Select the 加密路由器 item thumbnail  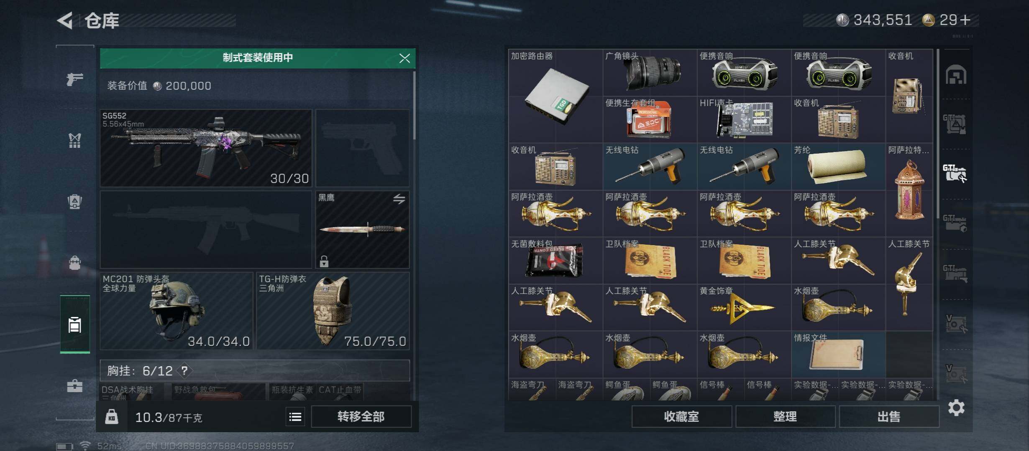tap(555, 96)
